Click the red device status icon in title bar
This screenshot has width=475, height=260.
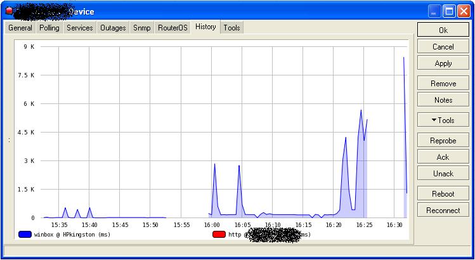point(10,11)
